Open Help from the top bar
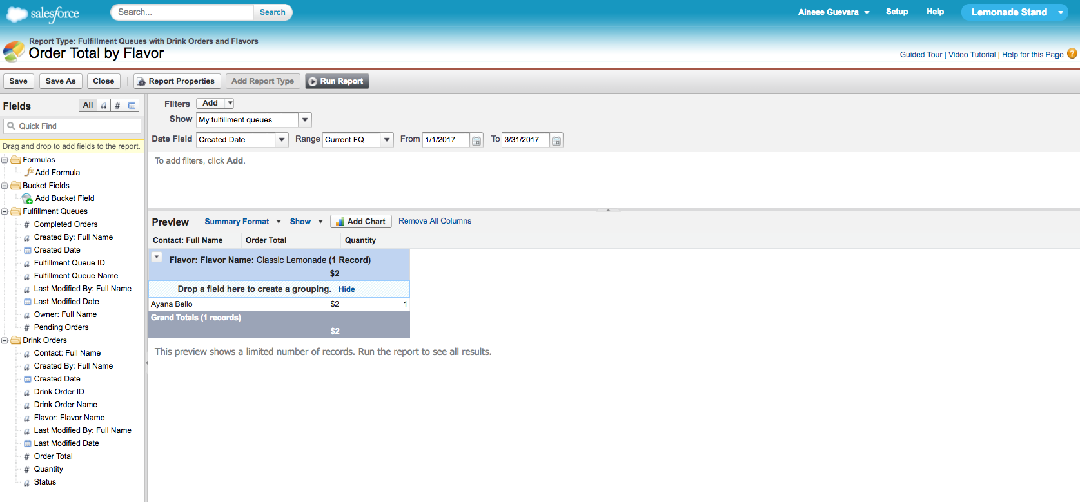The height and width of the screenshot is (502, 1080). pos(936,12)
